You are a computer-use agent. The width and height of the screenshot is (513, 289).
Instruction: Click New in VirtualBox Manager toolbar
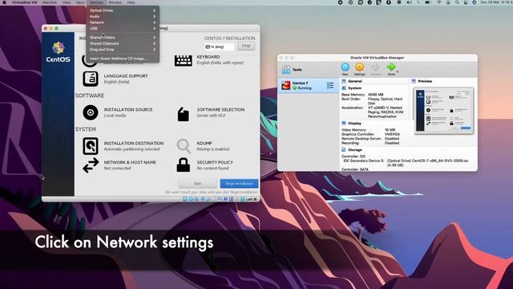click(345, 69)
